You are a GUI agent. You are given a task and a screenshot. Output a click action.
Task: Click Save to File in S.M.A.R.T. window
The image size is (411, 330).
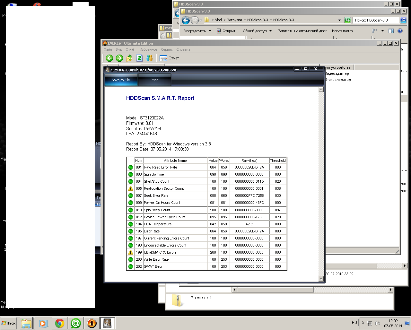point(121,80)
